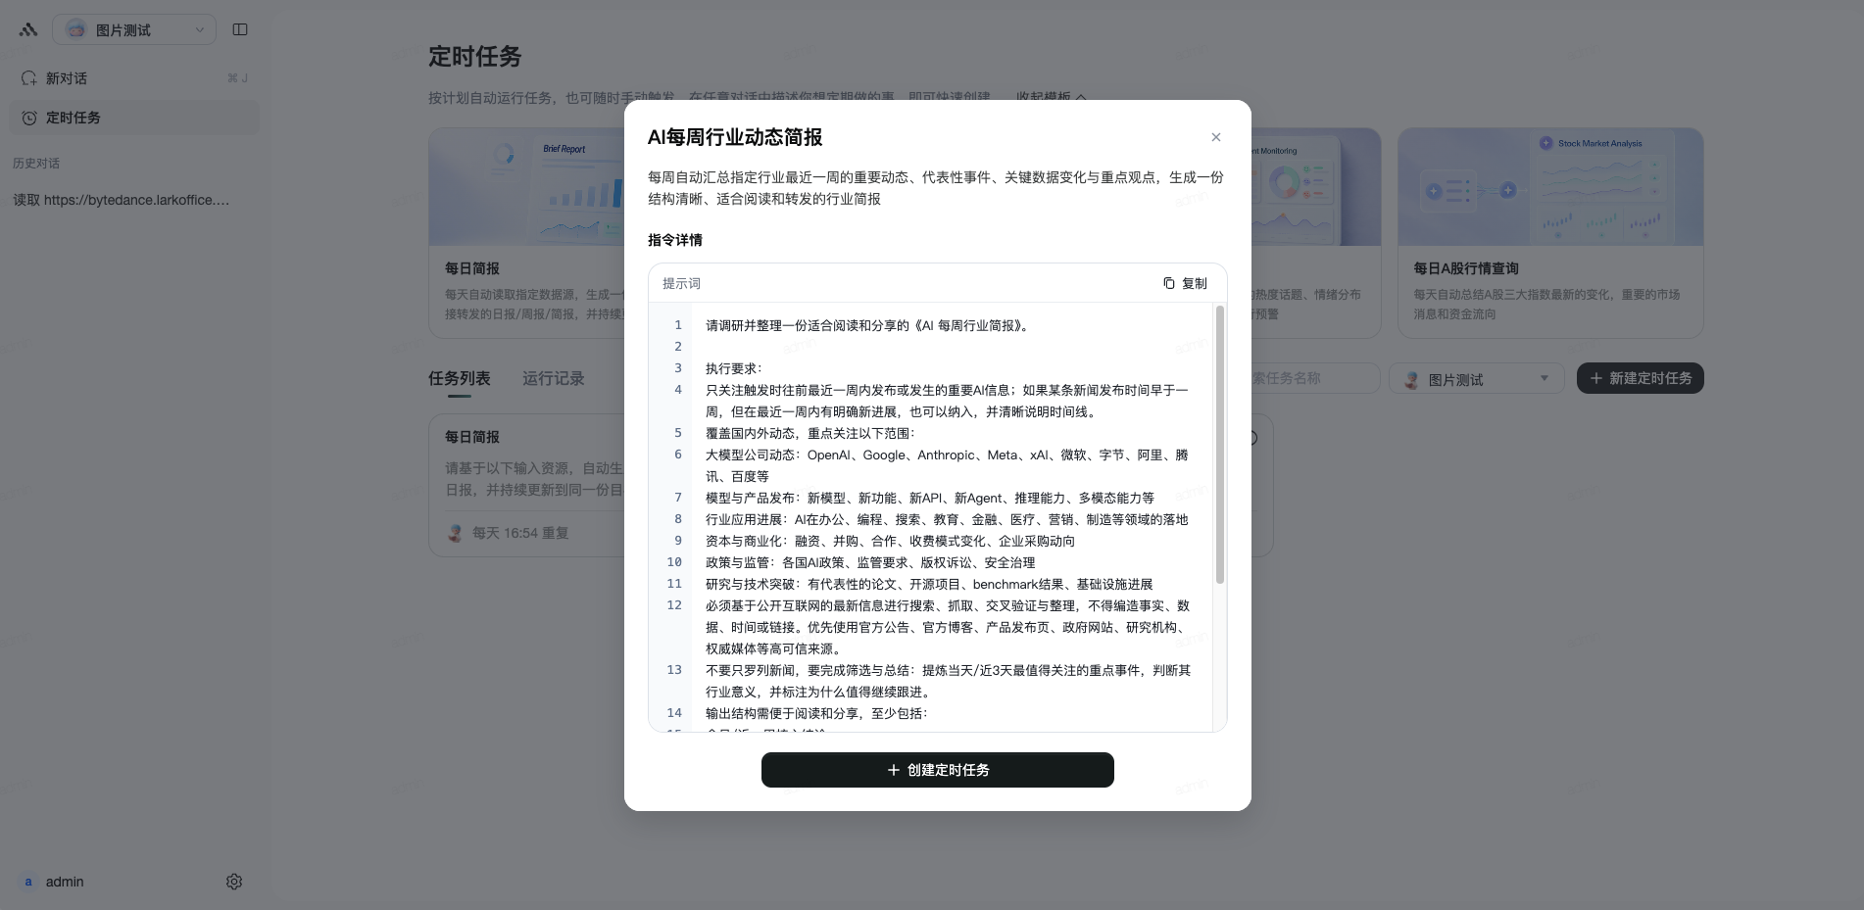The width and height of the screenshot is (1864, 910).
Task: Open the 图片测试 filter dropdown near search
Action: [x=1476, y=378]
